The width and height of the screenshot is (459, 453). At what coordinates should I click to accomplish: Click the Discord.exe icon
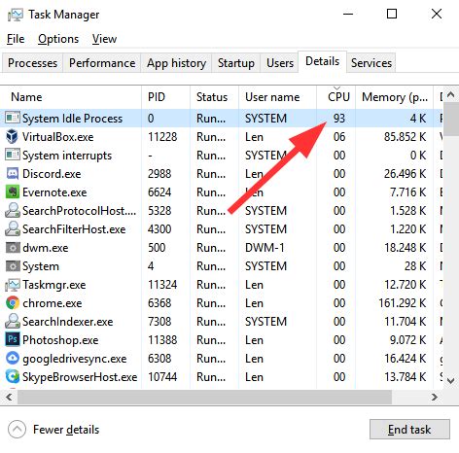pyautogui.click(x=13, y=174)
